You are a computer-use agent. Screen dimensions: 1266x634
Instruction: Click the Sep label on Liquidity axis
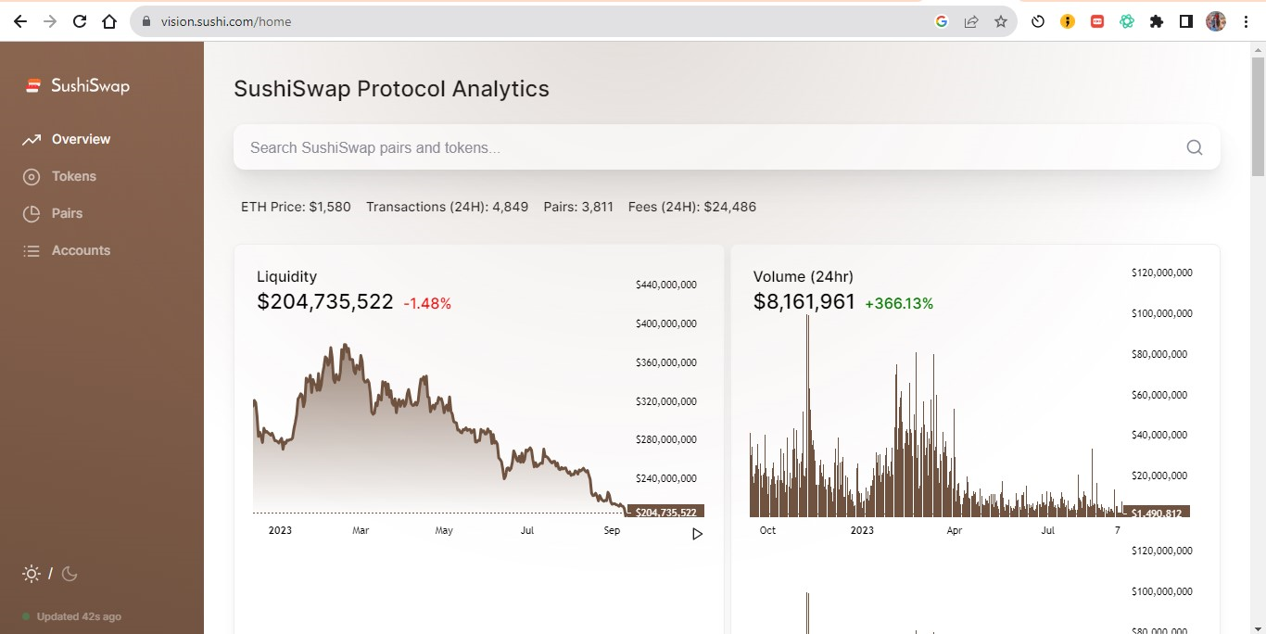612,530
